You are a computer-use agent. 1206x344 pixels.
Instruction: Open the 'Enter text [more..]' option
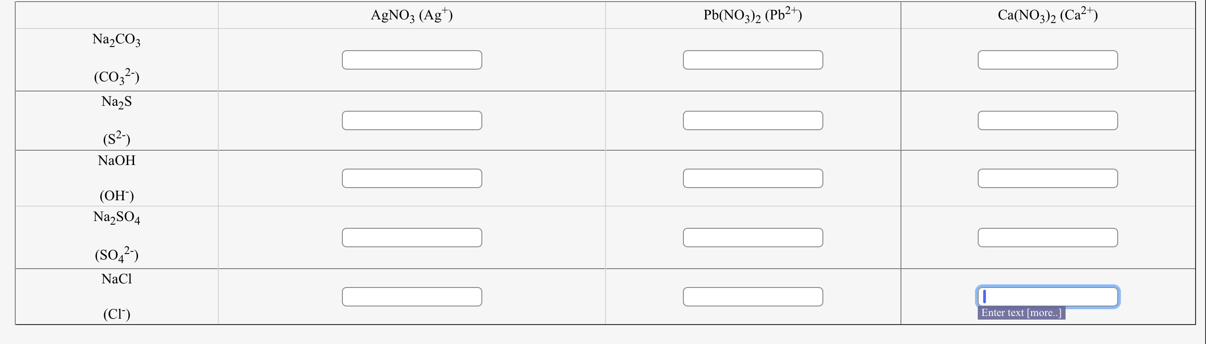[1020, 312]
